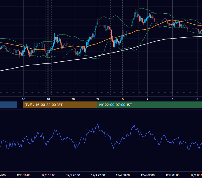Click the 6 hour label on chart axis
202x178 pixels.
(197, 99)
